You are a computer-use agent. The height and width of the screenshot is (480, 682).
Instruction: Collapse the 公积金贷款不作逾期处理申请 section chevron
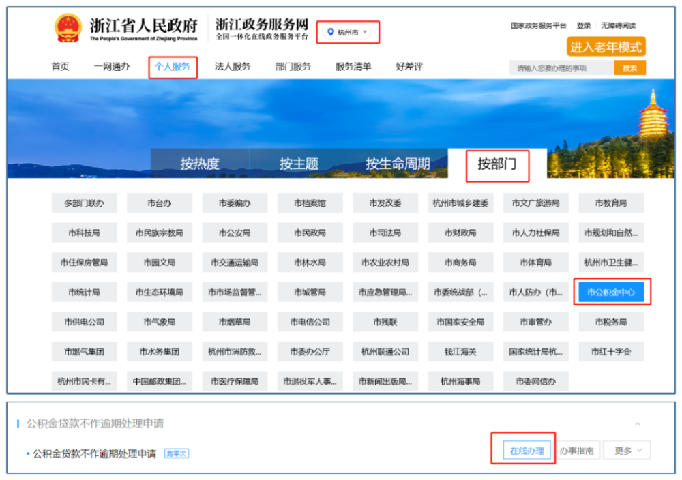(x=637, y=423)
